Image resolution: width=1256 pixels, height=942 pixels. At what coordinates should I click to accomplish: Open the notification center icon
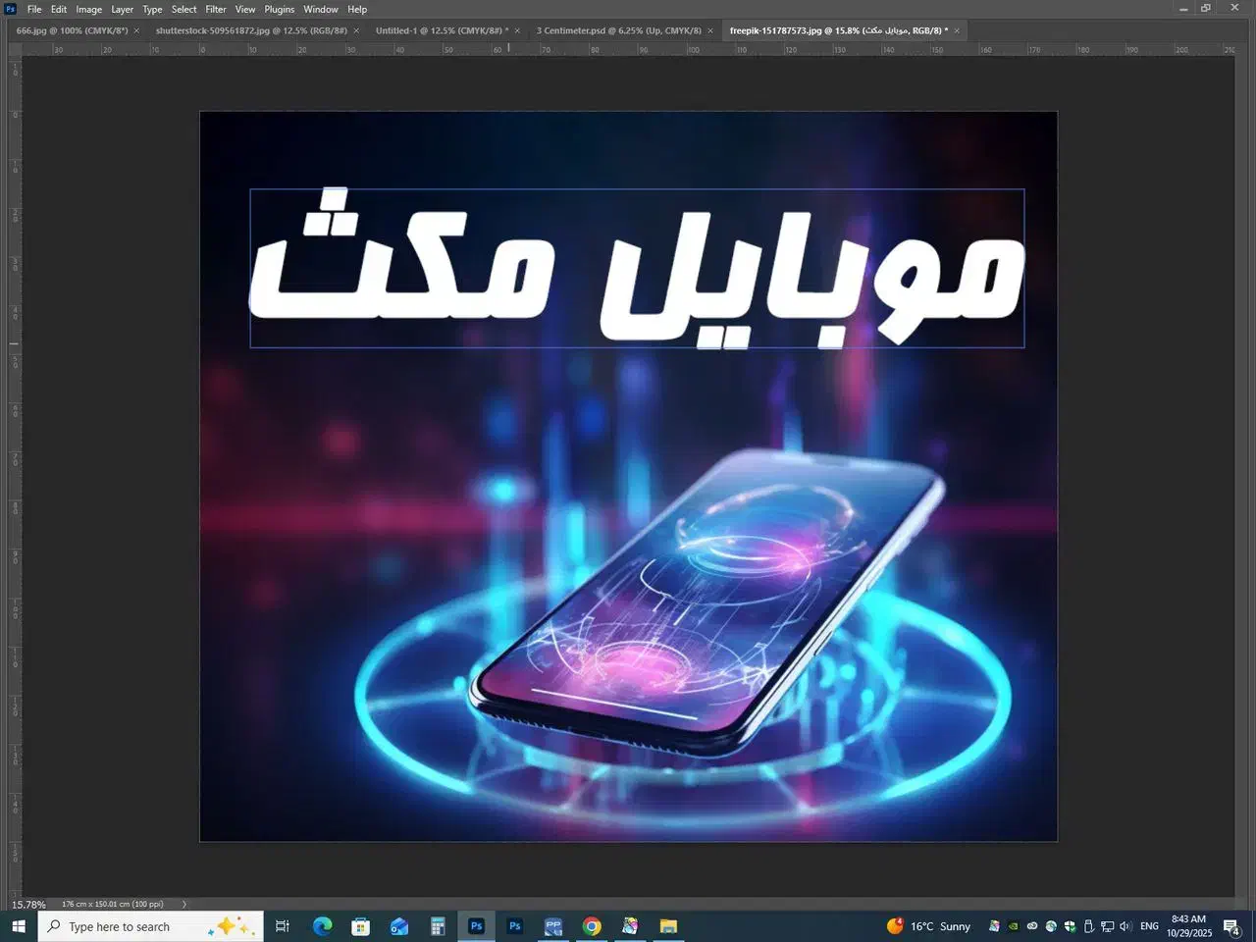click(x=1232, y=926)
